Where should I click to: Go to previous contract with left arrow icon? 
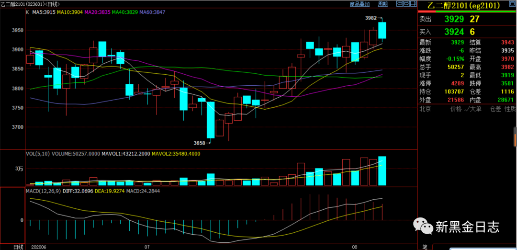pyautogui.click(x=400, y=4)
